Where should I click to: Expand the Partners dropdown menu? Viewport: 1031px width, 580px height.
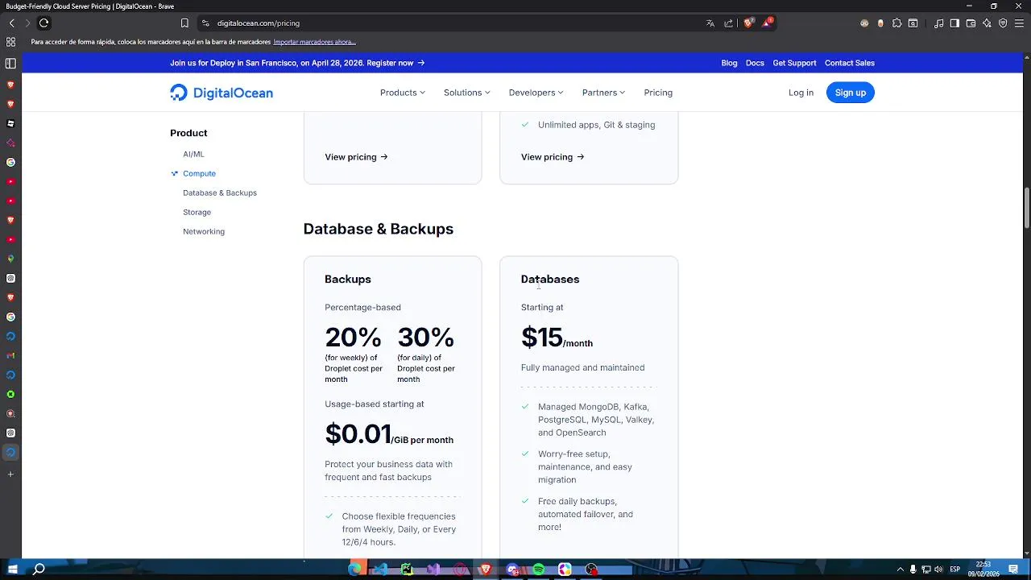[604, 93]
